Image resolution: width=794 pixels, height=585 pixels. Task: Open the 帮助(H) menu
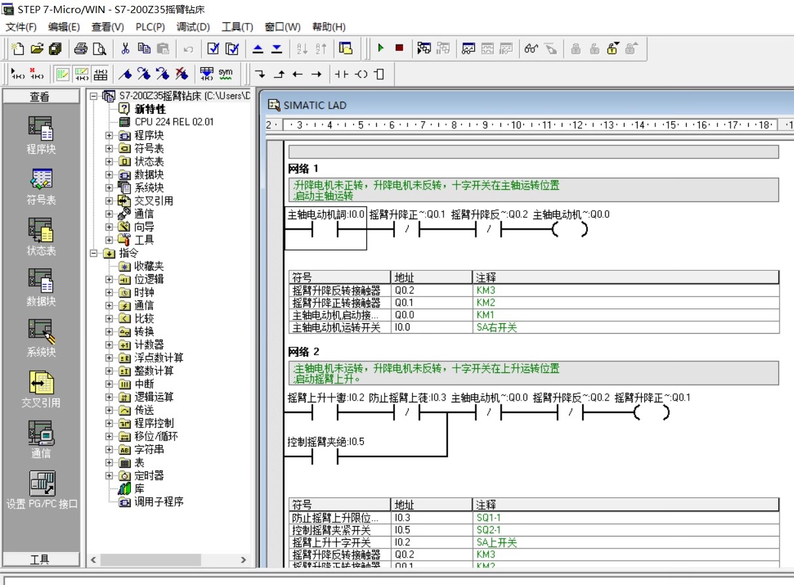pos(329,27)
